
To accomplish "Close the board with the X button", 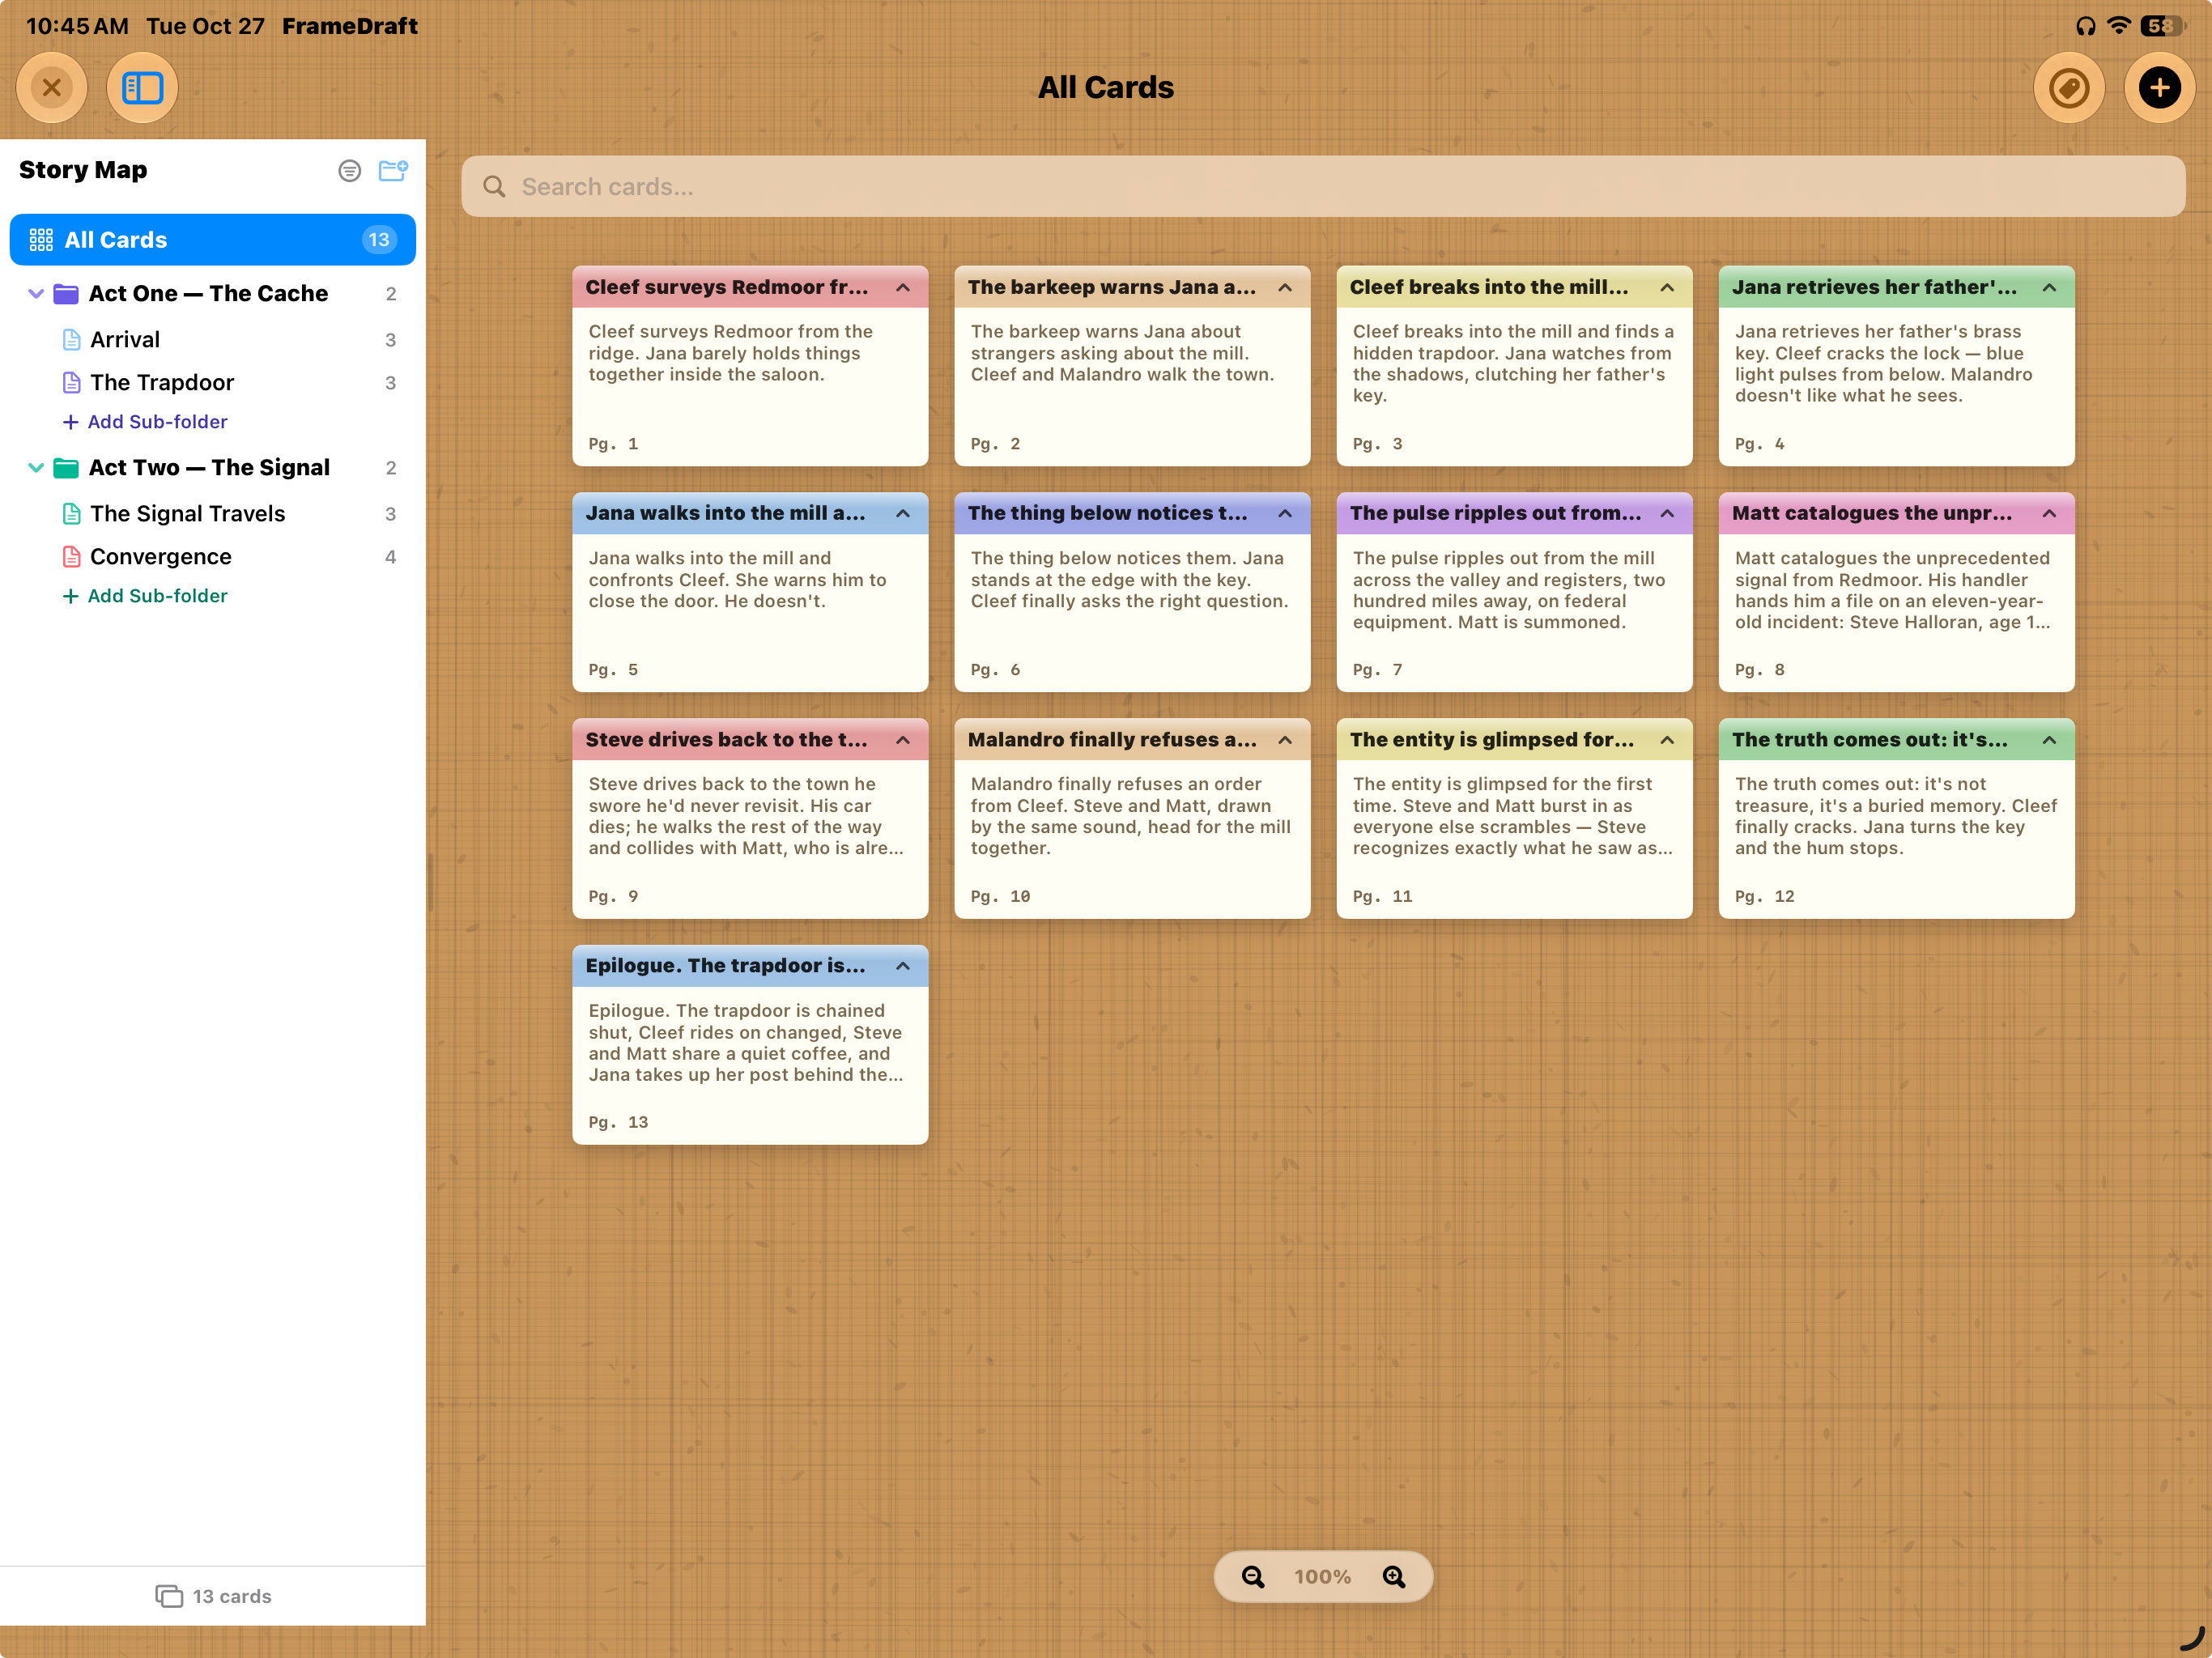I will (x=52, y=88).
